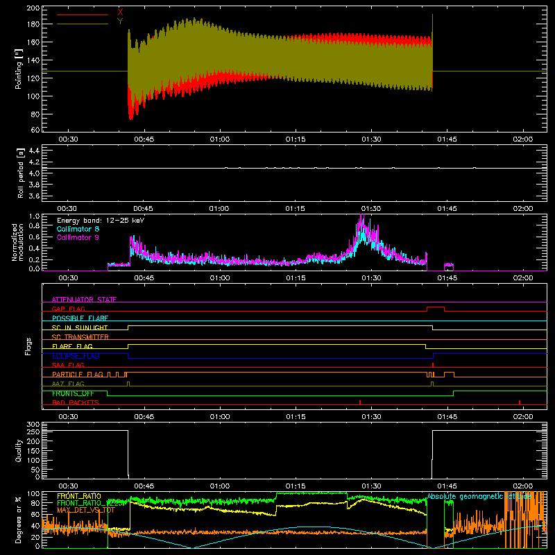Click the Normalized modulation axis title
Viewport: 555px width, 555px height.
click(x=18, y=242)
